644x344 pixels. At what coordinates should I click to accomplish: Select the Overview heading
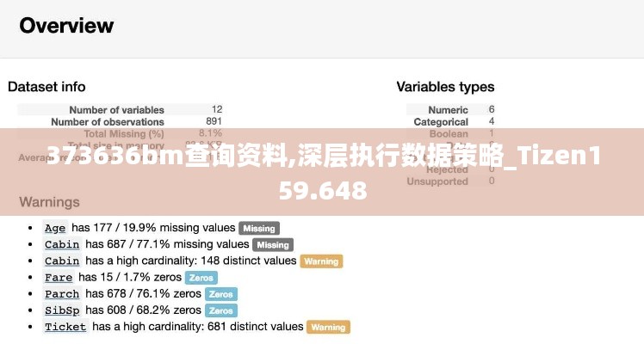tap(66, 26)
